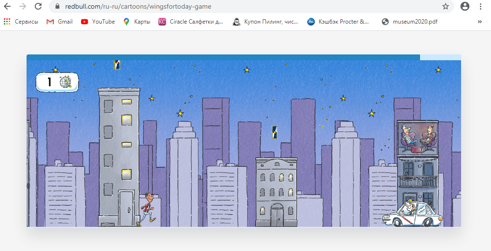
Task: Click the disco ball score icon
Action: [x=66, y=82]
